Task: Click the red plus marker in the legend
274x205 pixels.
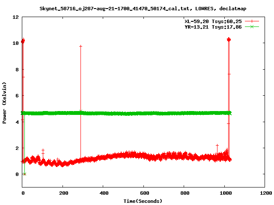Action: coord(252,21)
